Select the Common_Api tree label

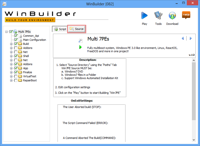pos(31,36)
